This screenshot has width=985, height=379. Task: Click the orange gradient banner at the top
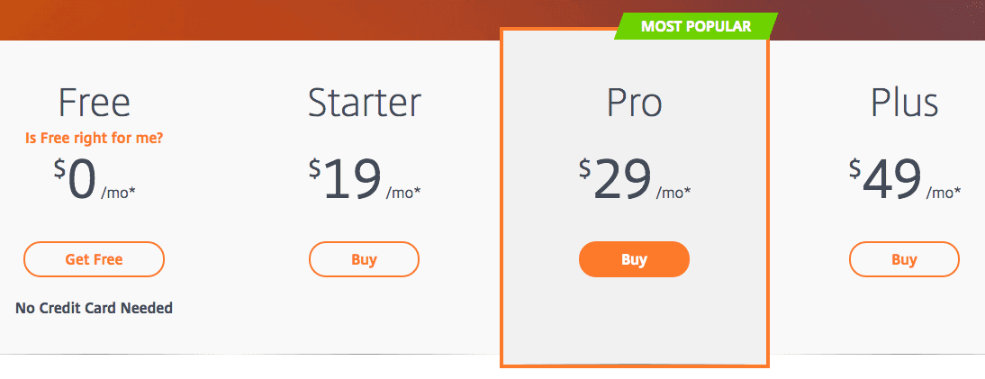click(251, 20)
